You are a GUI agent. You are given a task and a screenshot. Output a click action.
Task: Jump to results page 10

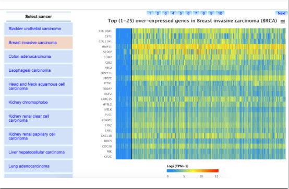220,13
